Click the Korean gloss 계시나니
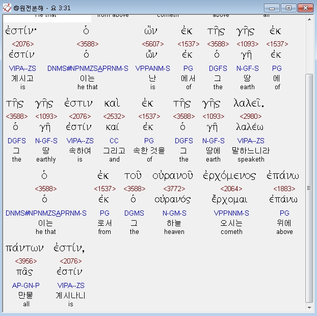This screenshot has width=317, height=316. [x=70, y=296]
